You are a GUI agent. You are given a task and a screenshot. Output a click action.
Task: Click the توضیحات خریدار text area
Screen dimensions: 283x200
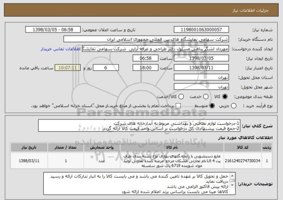click(140, 184)
